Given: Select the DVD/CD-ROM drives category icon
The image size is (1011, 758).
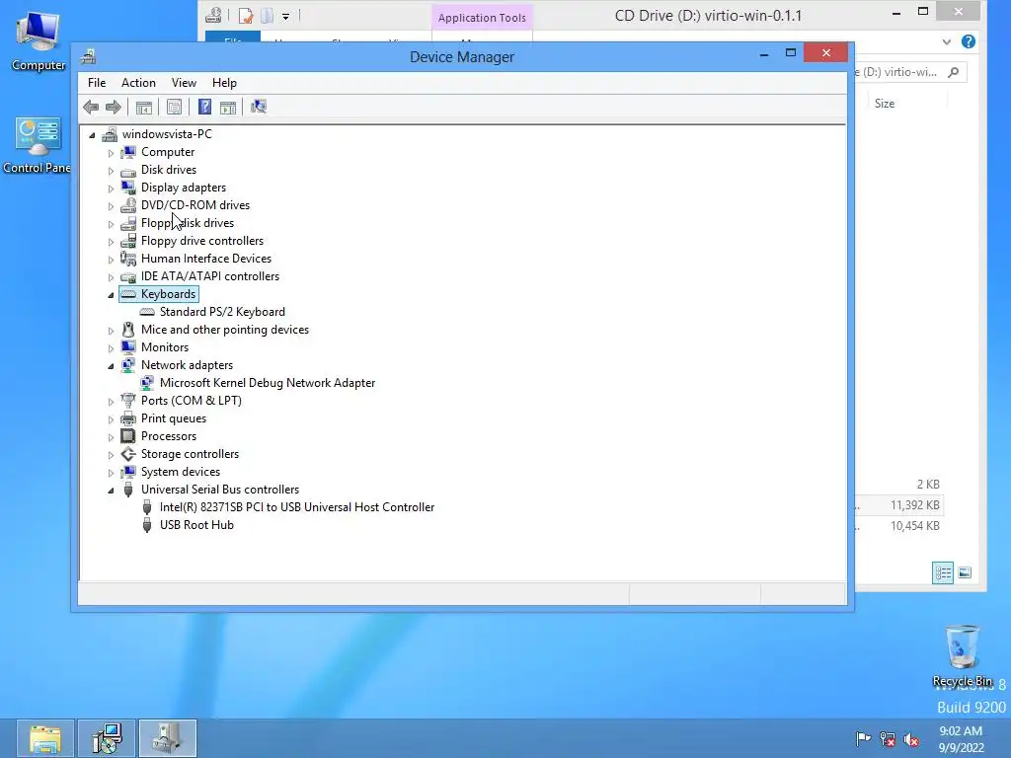Looking at the screenshot, I should coord(128,205).
